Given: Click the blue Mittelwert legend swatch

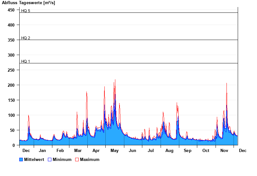Looking at the screenshot, I should [21, 160].
